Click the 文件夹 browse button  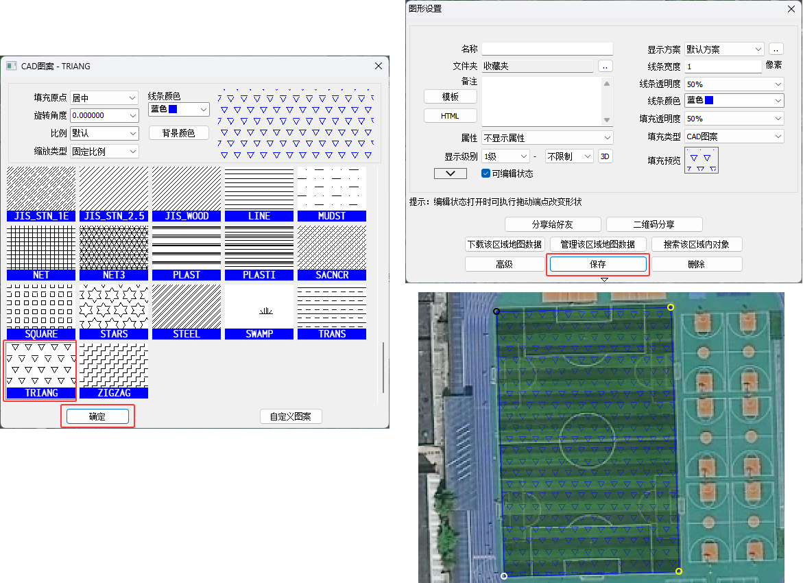(605, 67)
